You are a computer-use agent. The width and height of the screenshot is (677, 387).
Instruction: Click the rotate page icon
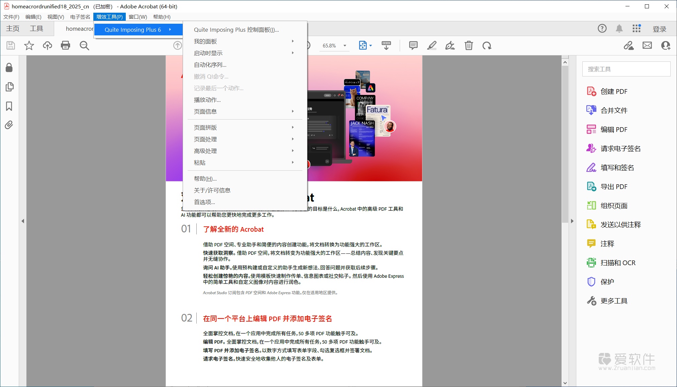487,45
